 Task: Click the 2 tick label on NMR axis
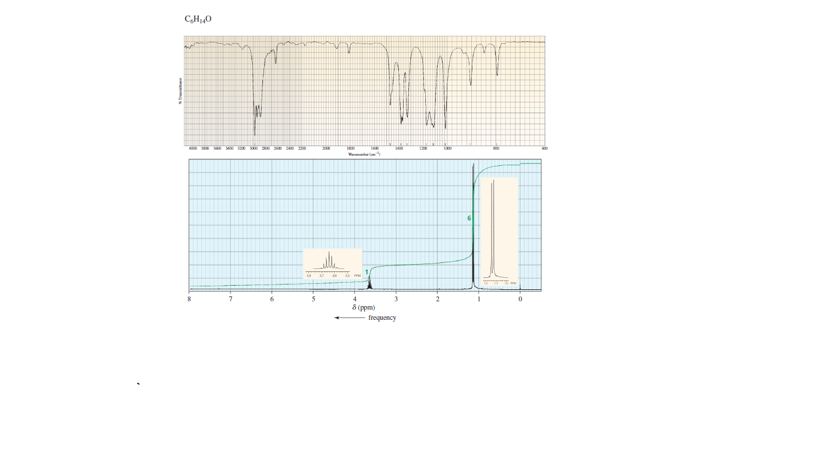(x=437, y=298)
